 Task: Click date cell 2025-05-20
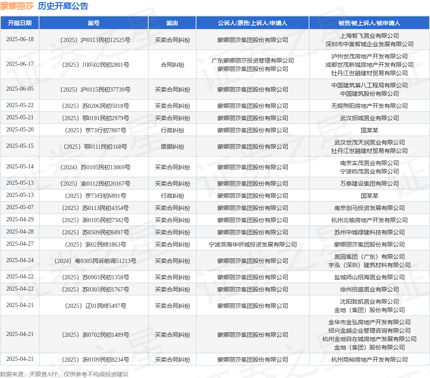click(x=20, y=129)
